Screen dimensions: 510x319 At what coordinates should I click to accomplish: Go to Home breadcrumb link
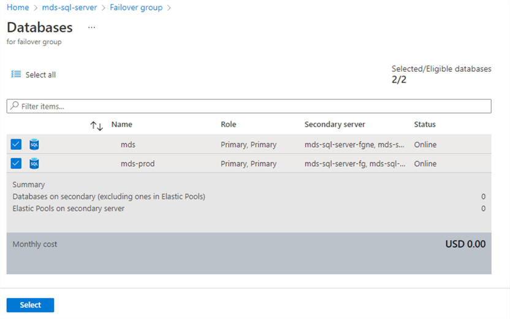(18, 7)
